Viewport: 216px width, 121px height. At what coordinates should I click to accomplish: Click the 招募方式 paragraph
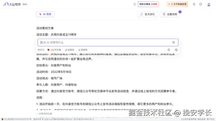107,91
